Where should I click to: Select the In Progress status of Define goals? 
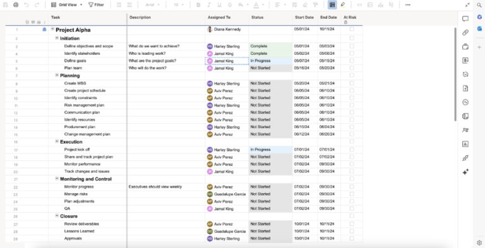[x=270, y=61]
